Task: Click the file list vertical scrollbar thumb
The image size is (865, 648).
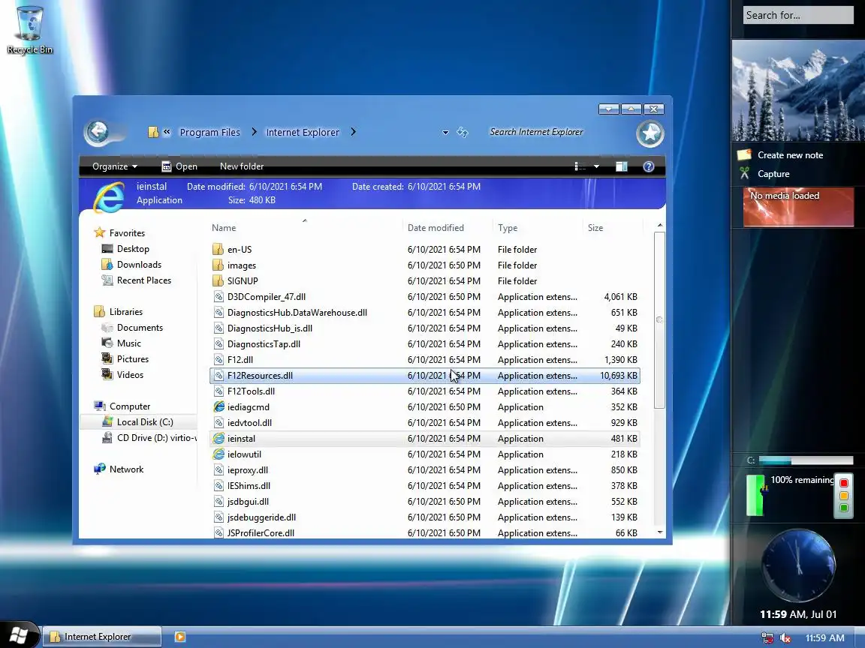Action: tap(659, 319)
